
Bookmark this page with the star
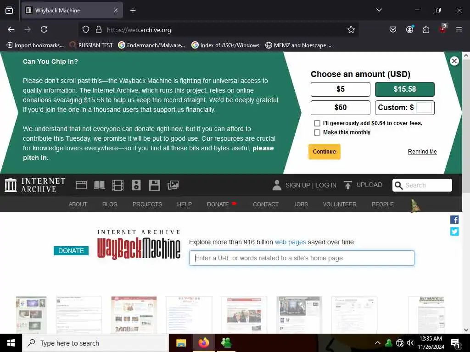click(351, 29)
